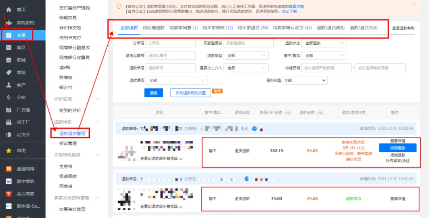This screenshot has width=429, height=218.
Task: Click the 直通淘特 orange icon
Action: click(8, 169)
